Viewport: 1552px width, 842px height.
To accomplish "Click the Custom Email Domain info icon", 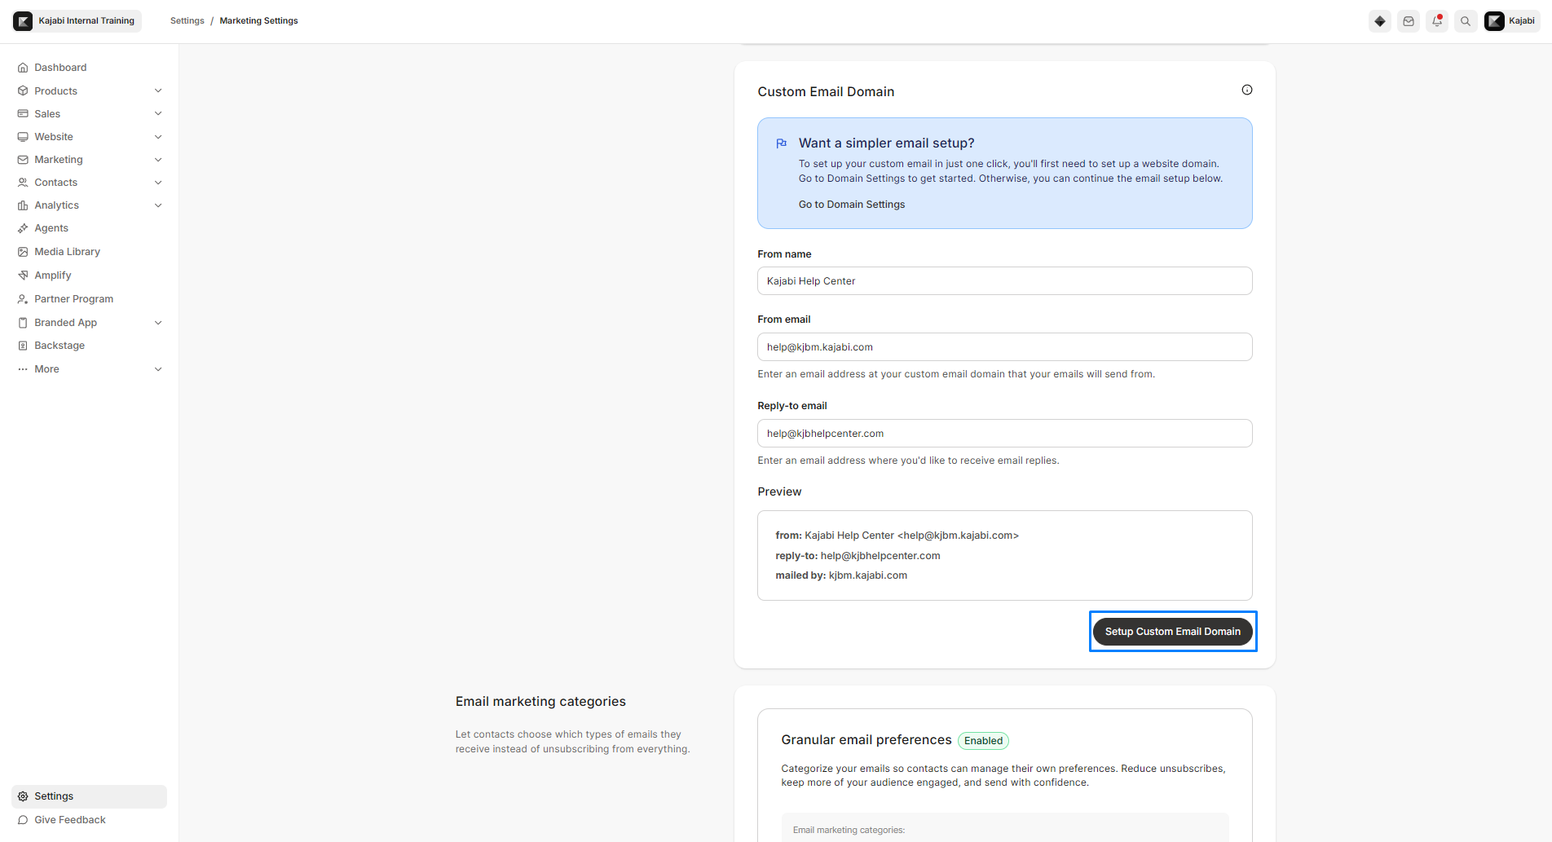I will tap(1247, 90).
